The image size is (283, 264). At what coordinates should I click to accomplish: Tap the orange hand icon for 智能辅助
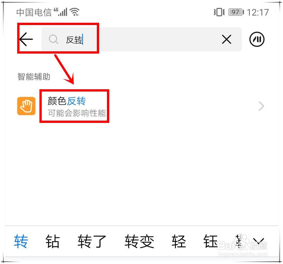pos(26,106)
